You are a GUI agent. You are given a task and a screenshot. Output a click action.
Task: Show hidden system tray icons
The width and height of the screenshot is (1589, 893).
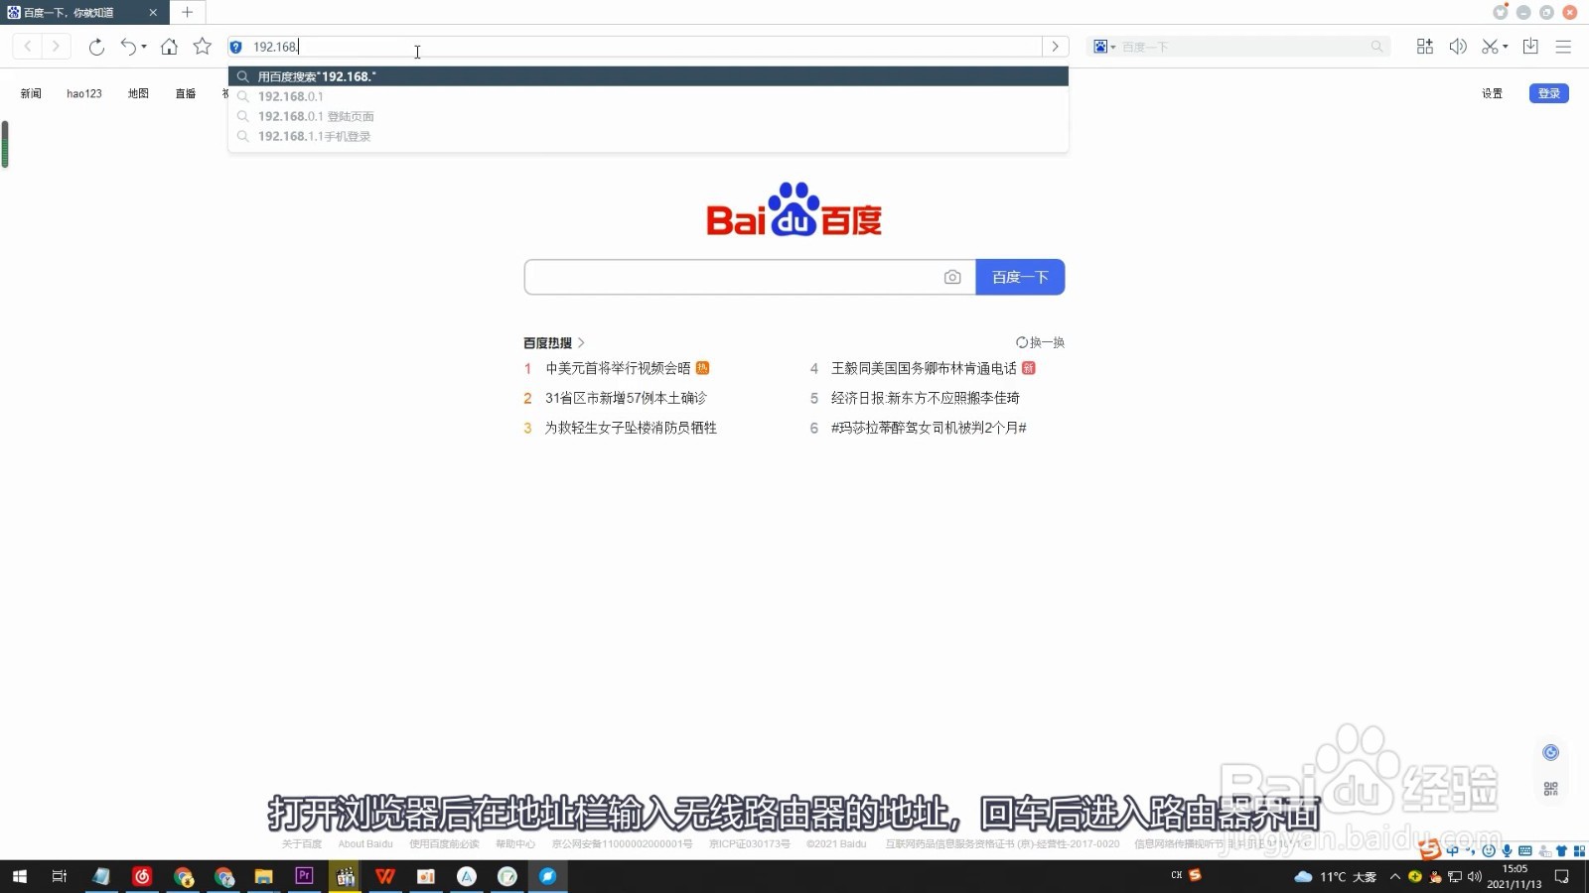pyautogui.click(x=1394, y=876)
